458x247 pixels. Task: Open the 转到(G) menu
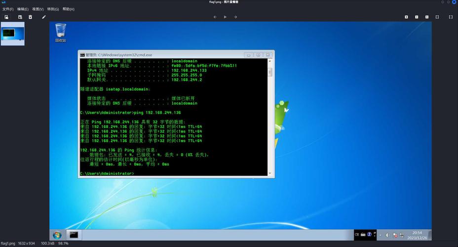[53, 9]
